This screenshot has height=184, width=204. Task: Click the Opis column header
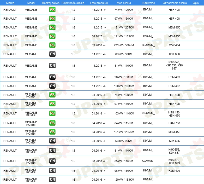tap(196, 3)
